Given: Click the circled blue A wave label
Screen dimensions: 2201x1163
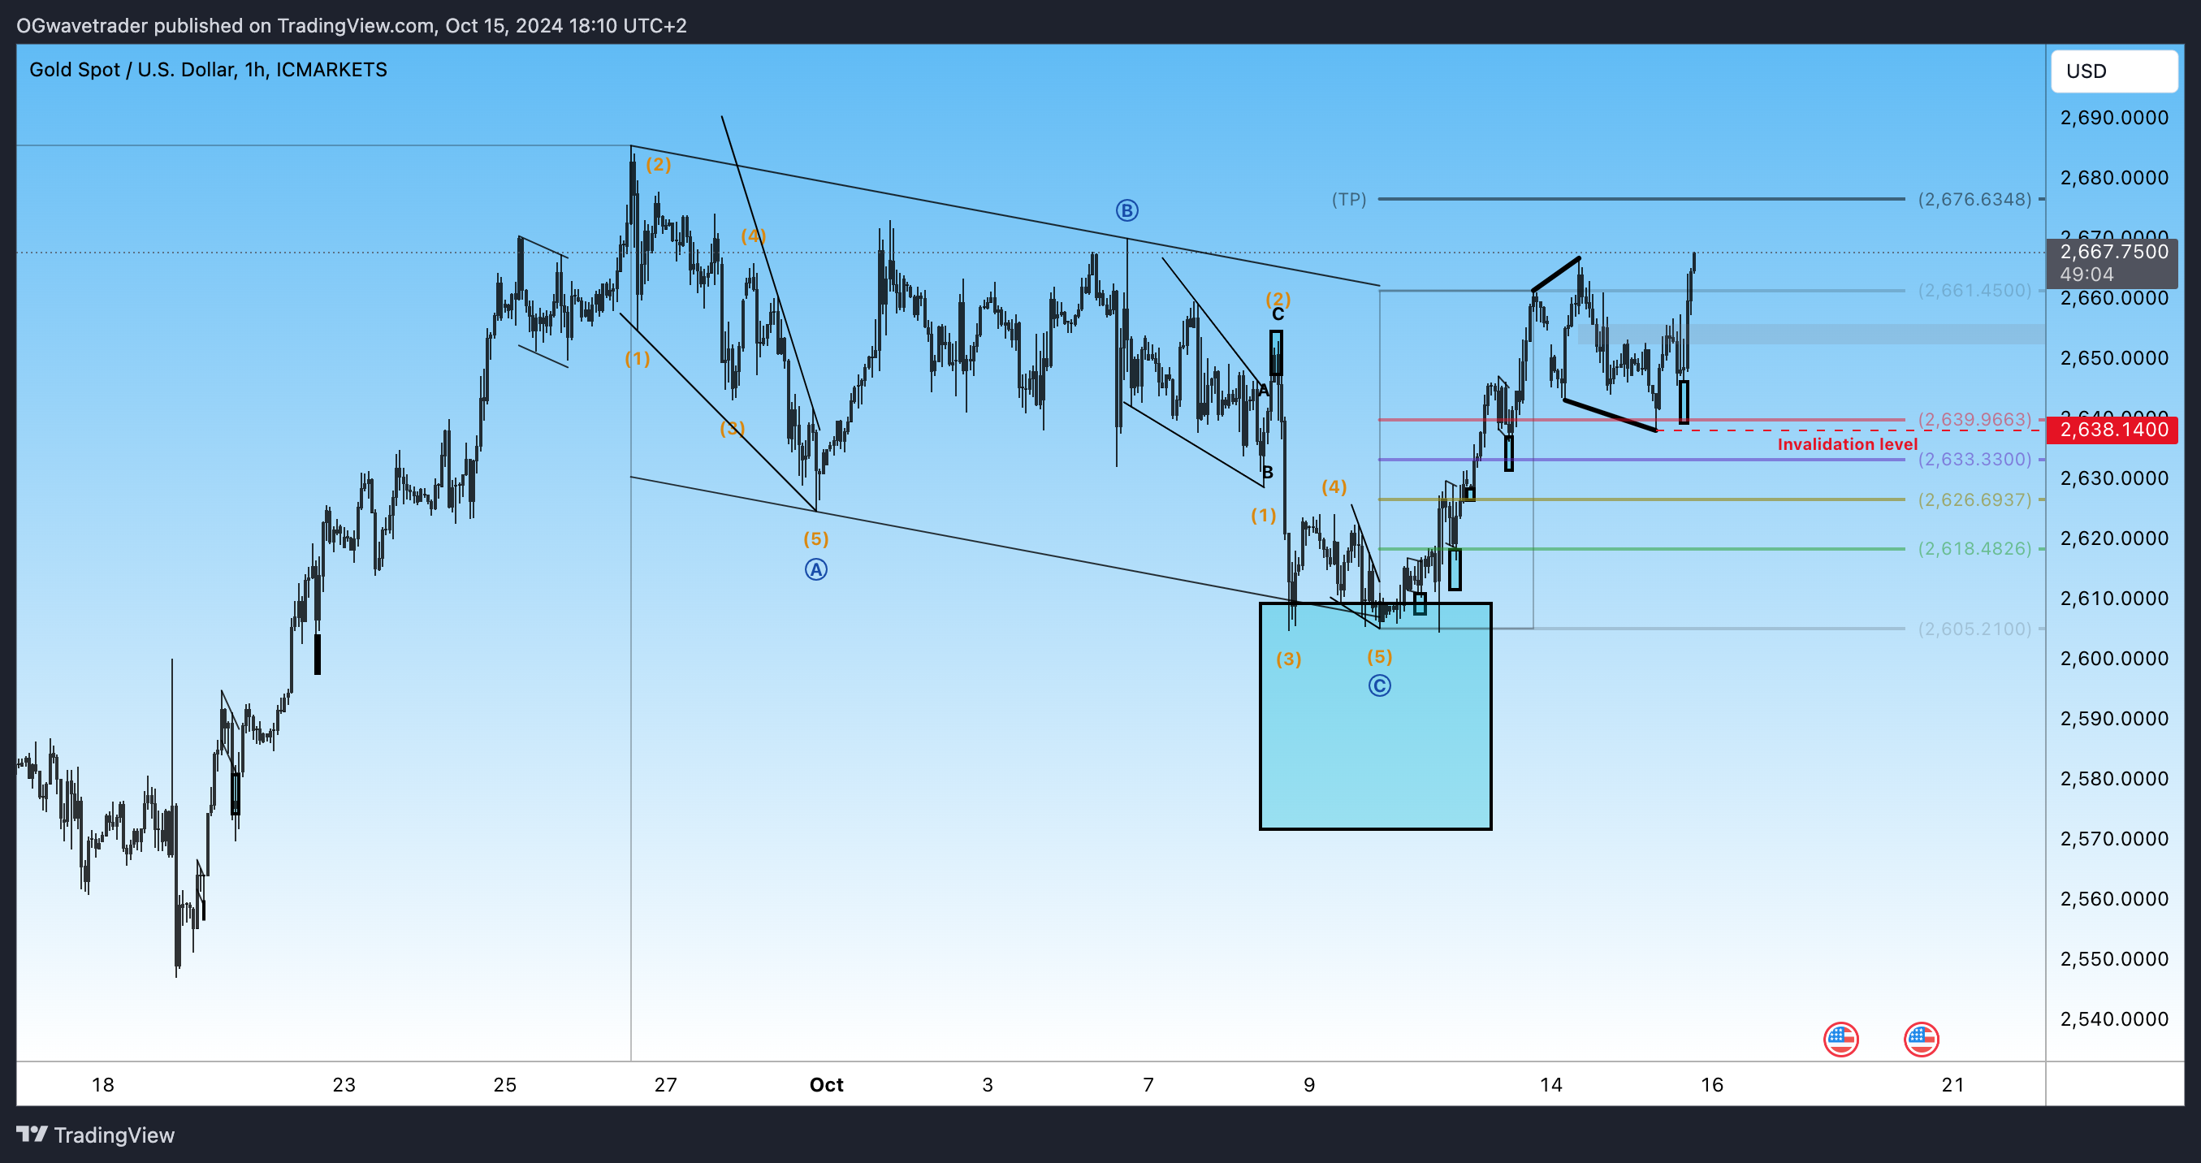Looking at the screenshot, I should pyautogui.click(x=816, y=569).
